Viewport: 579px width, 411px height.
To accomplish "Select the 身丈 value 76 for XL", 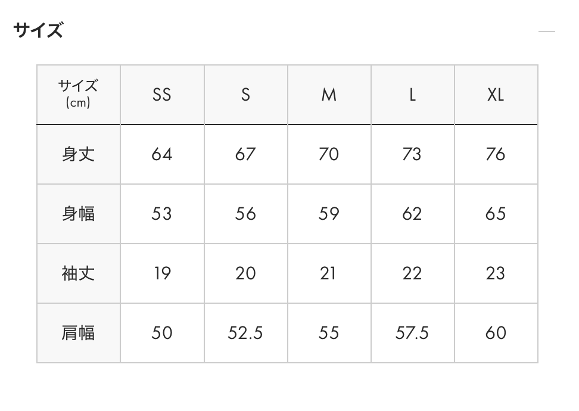I will tap(496, 154).
